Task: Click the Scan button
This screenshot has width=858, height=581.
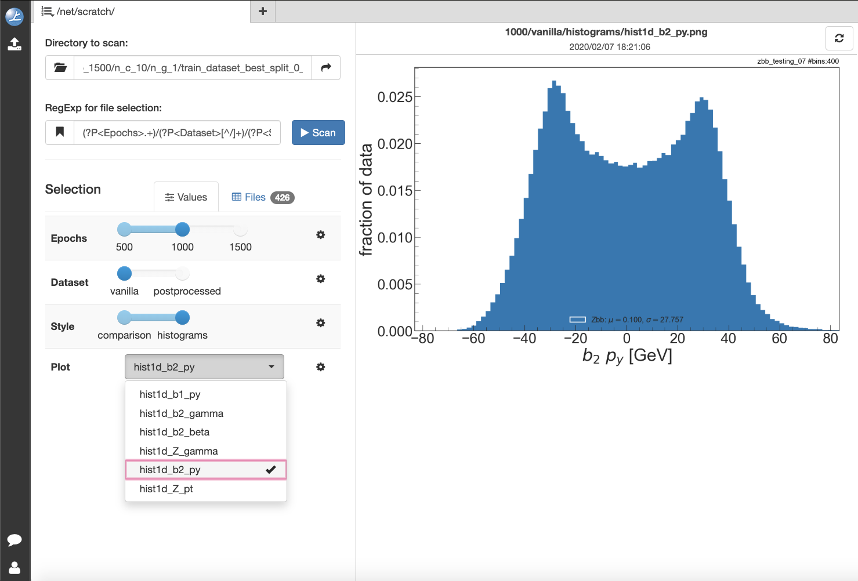Action: (318, 132)
